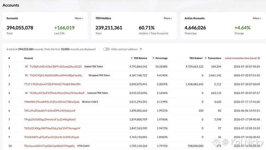Open the Binance-Cold 2 account address
The height and width of the screenshot is (150, 266).
pos(52,102)
